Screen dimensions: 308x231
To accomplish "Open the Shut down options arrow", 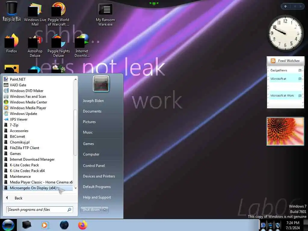I will (x=105, y=210).
